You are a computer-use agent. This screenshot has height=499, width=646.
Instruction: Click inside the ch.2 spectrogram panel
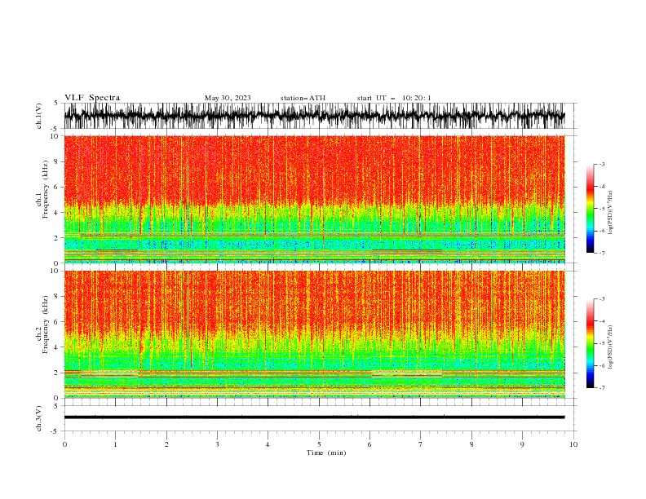[x=314, y=334]
